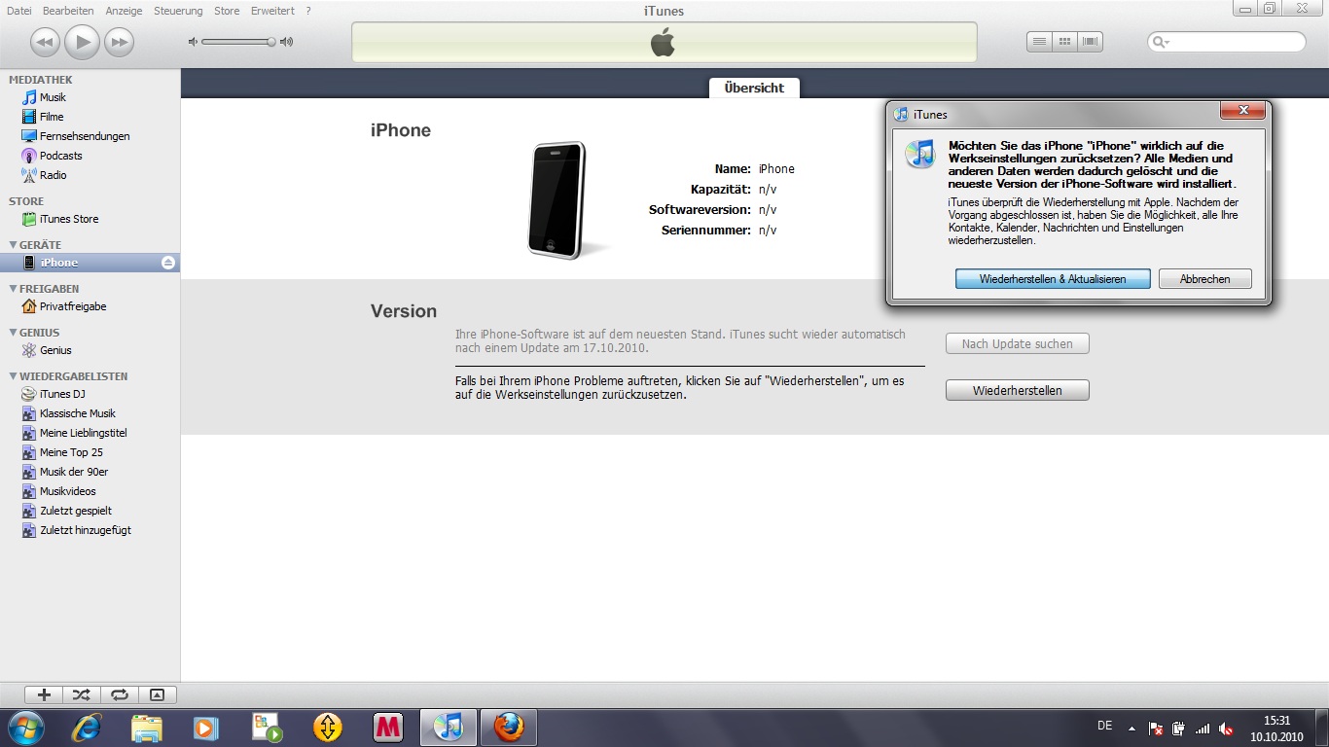Click Abbrechen in the dialog
The image size is (1329, 747).
click(1205, 279)
